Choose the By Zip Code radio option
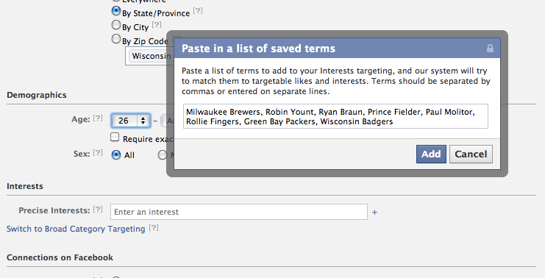This screenshot has width=545, height=278. pyautogui.click(x=116, y=38)
